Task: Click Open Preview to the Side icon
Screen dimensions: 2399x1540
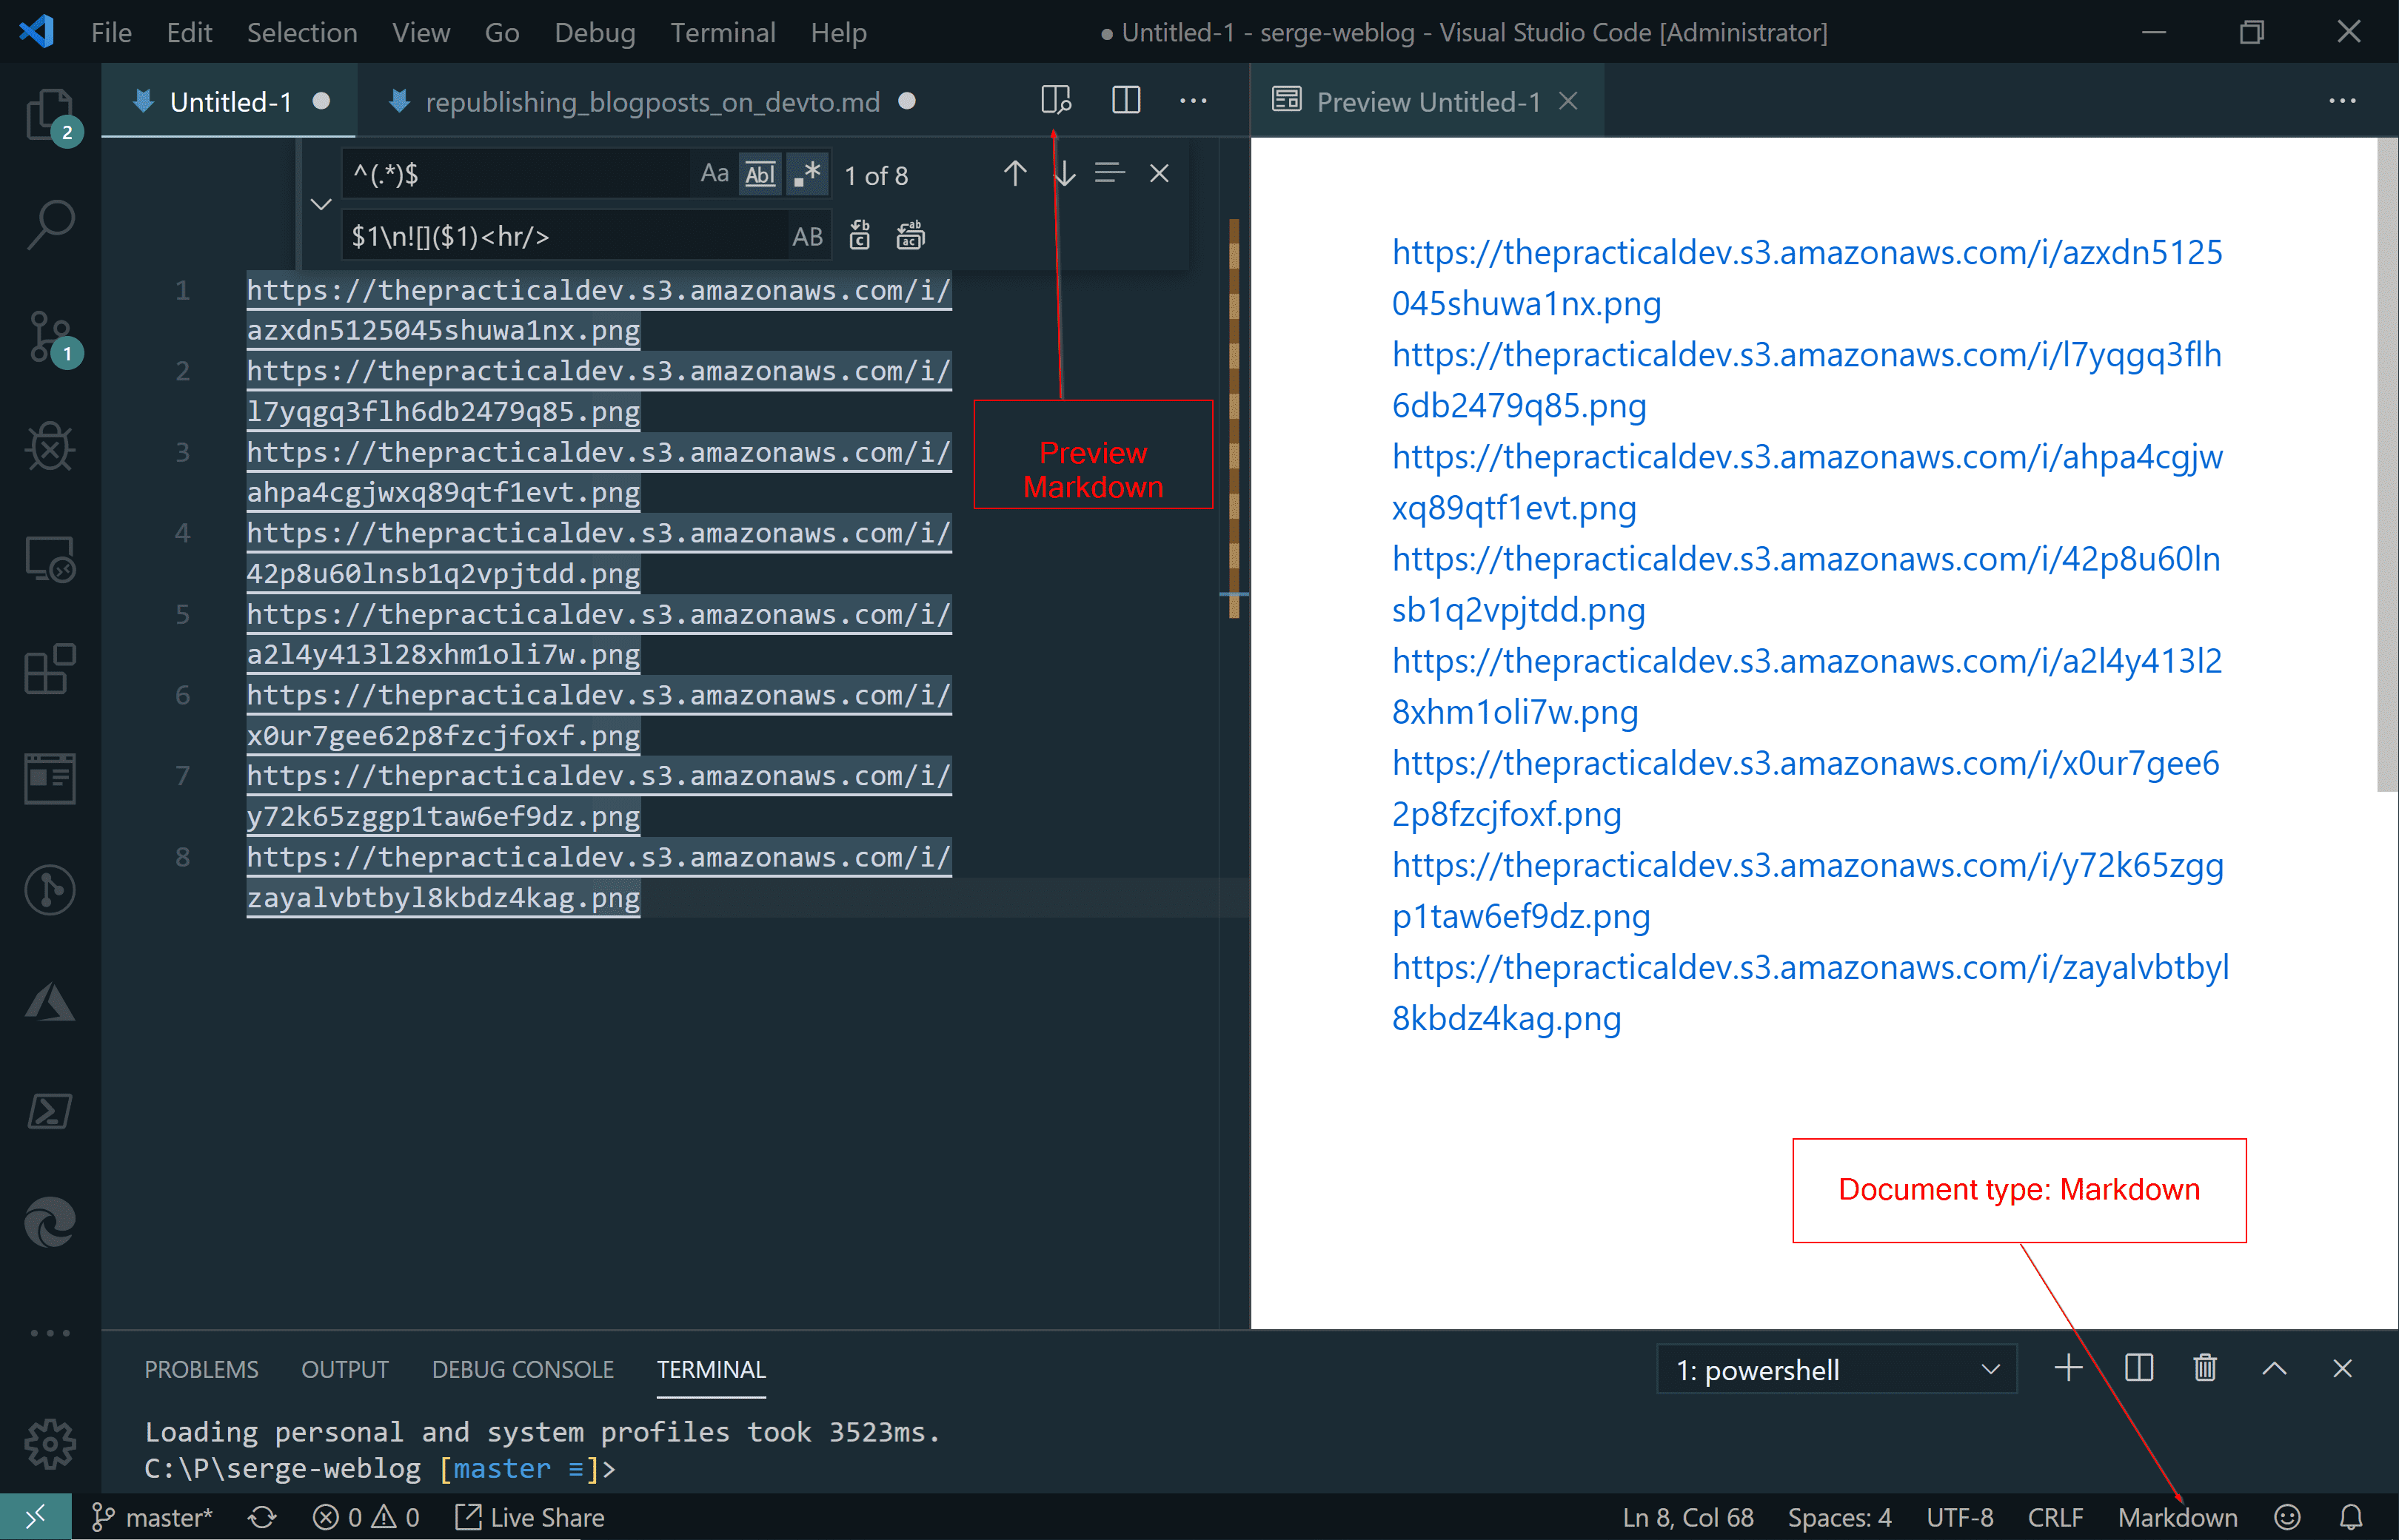Action: [1055, 100]
